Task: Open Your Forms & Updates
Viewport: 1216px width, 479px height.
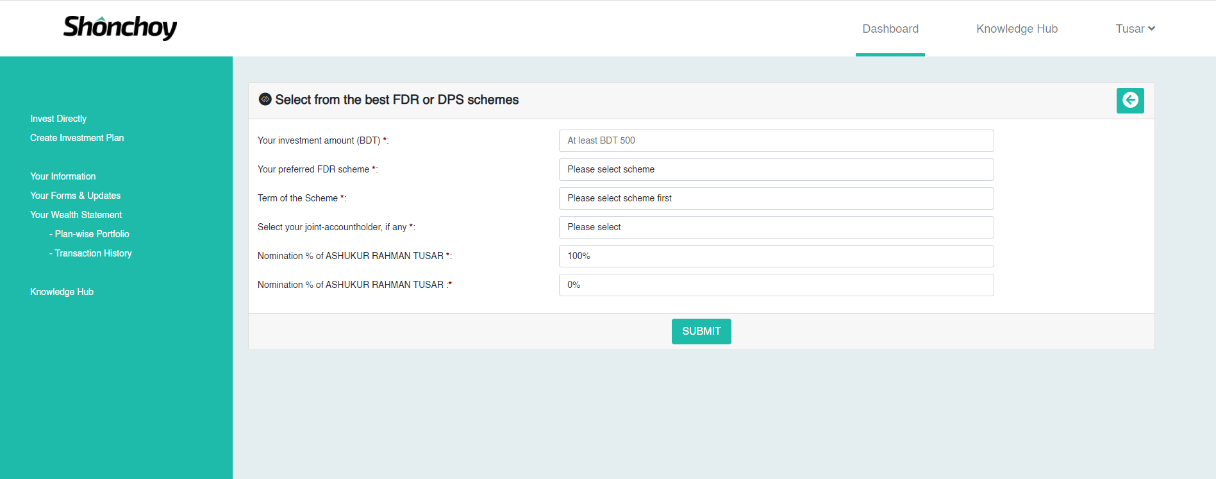Action: (x=75, y=196)
